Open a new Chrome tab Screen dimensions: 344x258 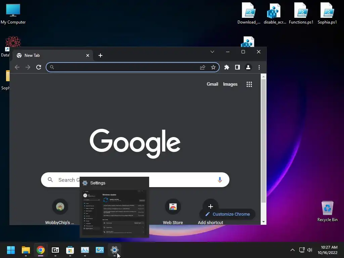(x=100, y=55)
